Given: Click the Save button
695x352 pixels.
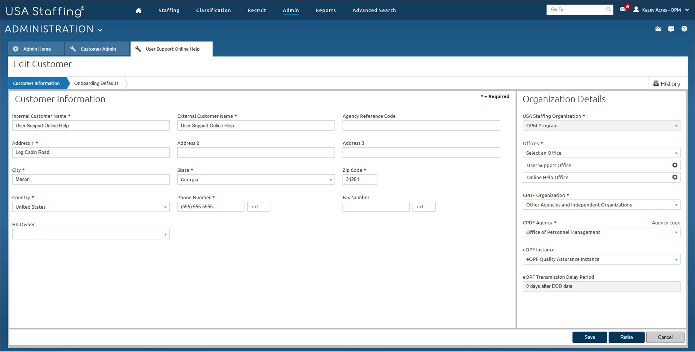Looking at the screenshot, I should [590, 337].
